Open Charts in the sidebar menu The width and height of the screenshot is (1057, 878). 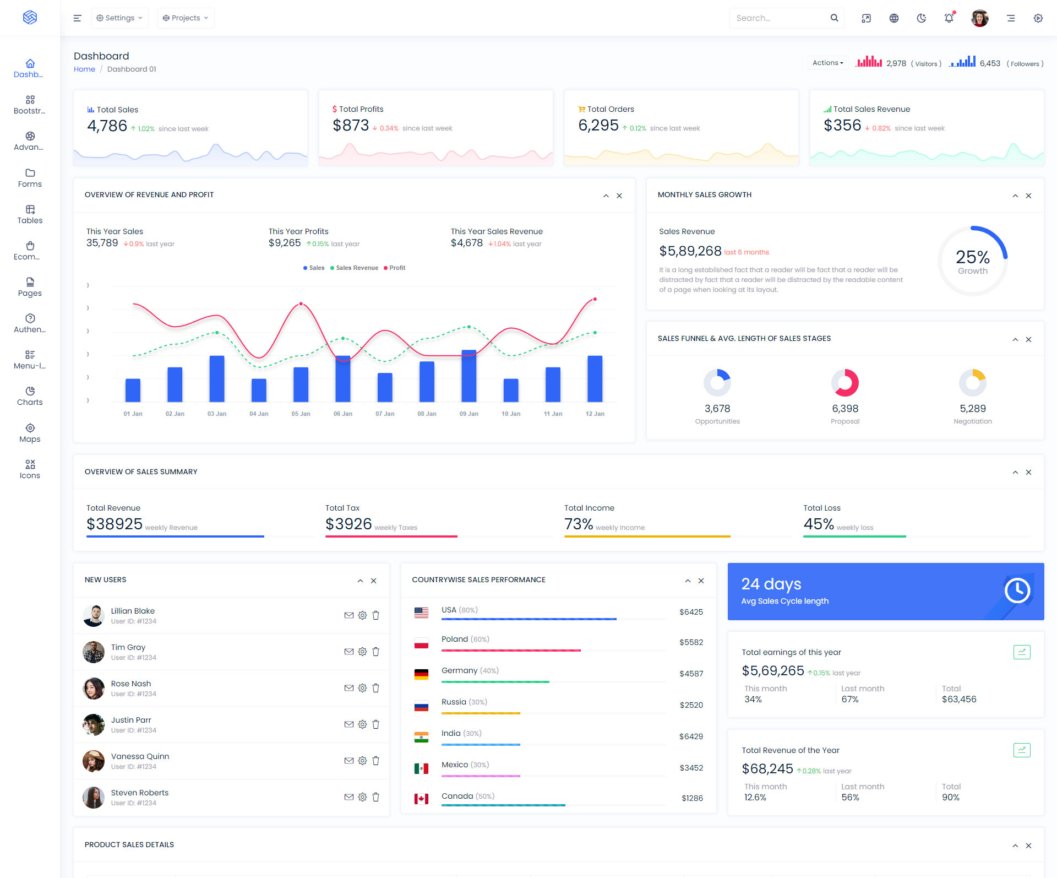tap(30, 396)
